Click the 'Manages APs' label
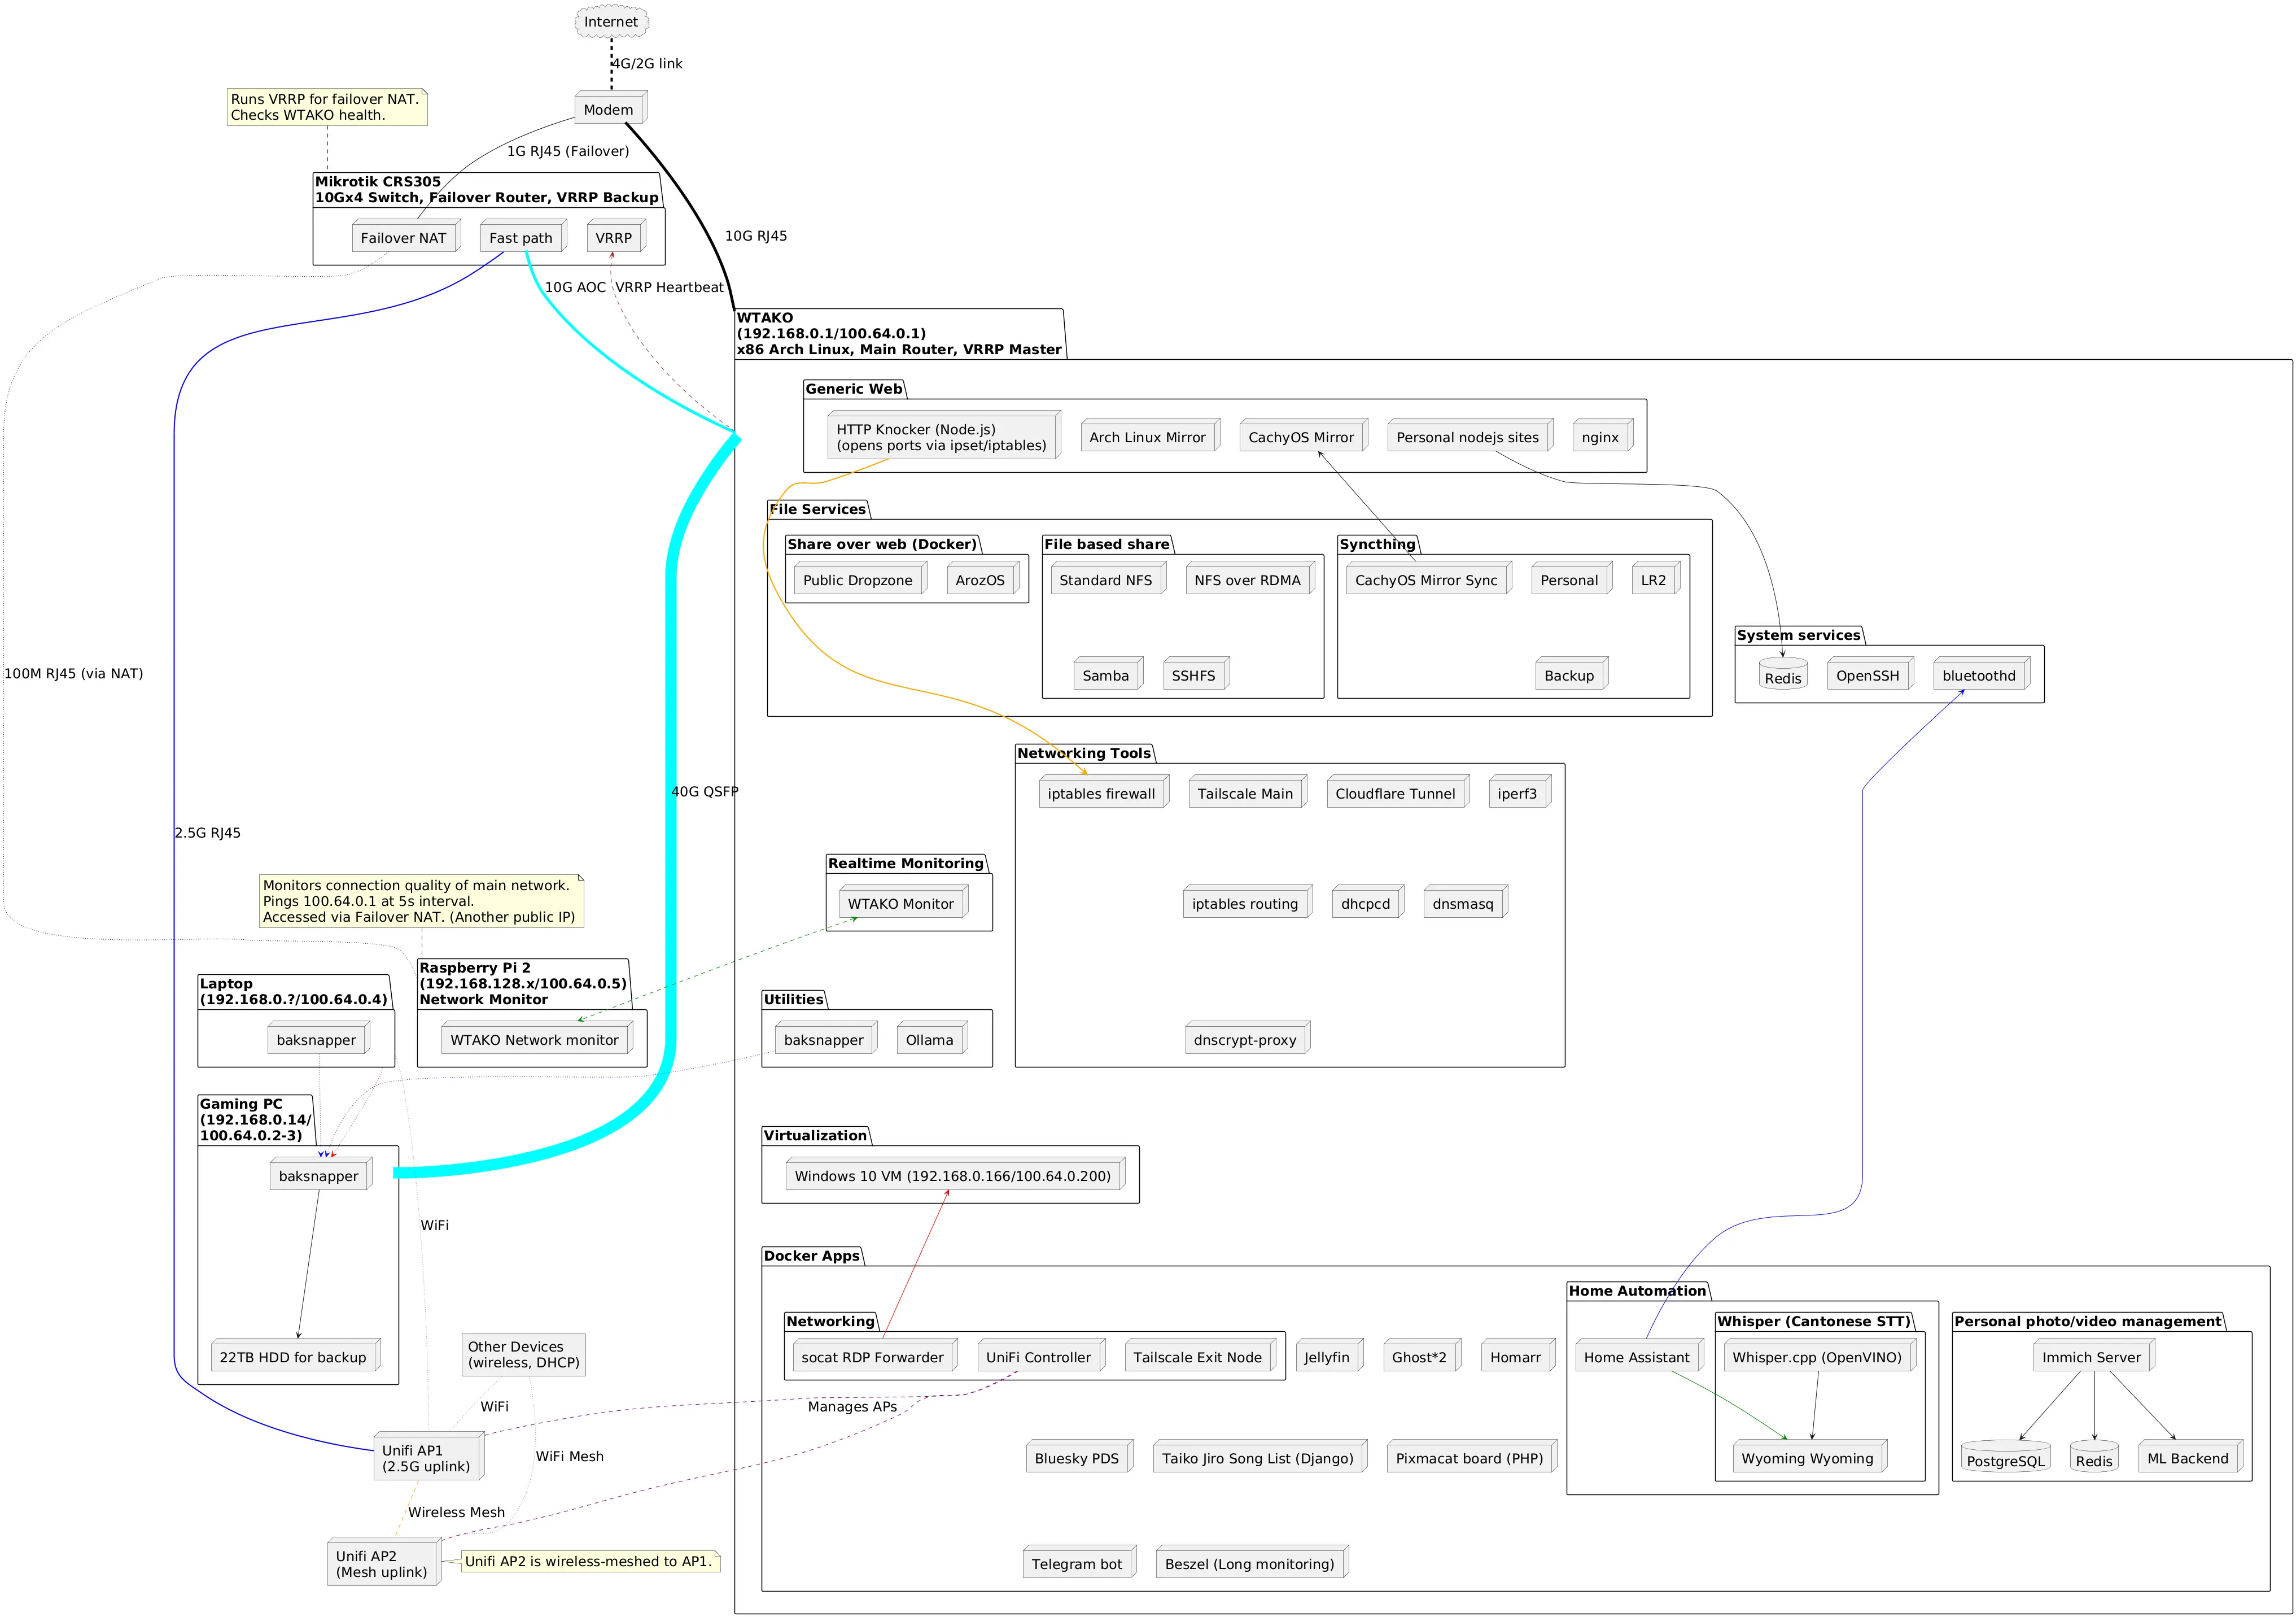Image resolution: width=2296 pixels, height=1617 pixels. 852,1407
